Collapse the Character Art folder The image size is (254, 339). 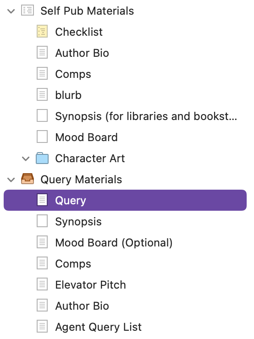[x=26, y=159]
